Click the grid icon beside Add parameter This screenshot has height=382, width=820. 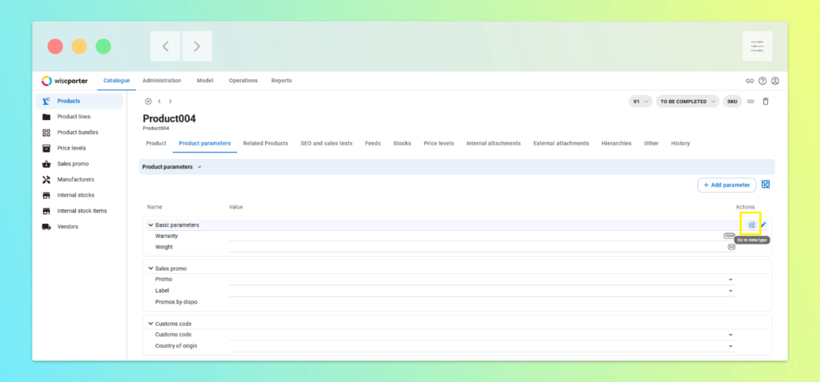766,185
